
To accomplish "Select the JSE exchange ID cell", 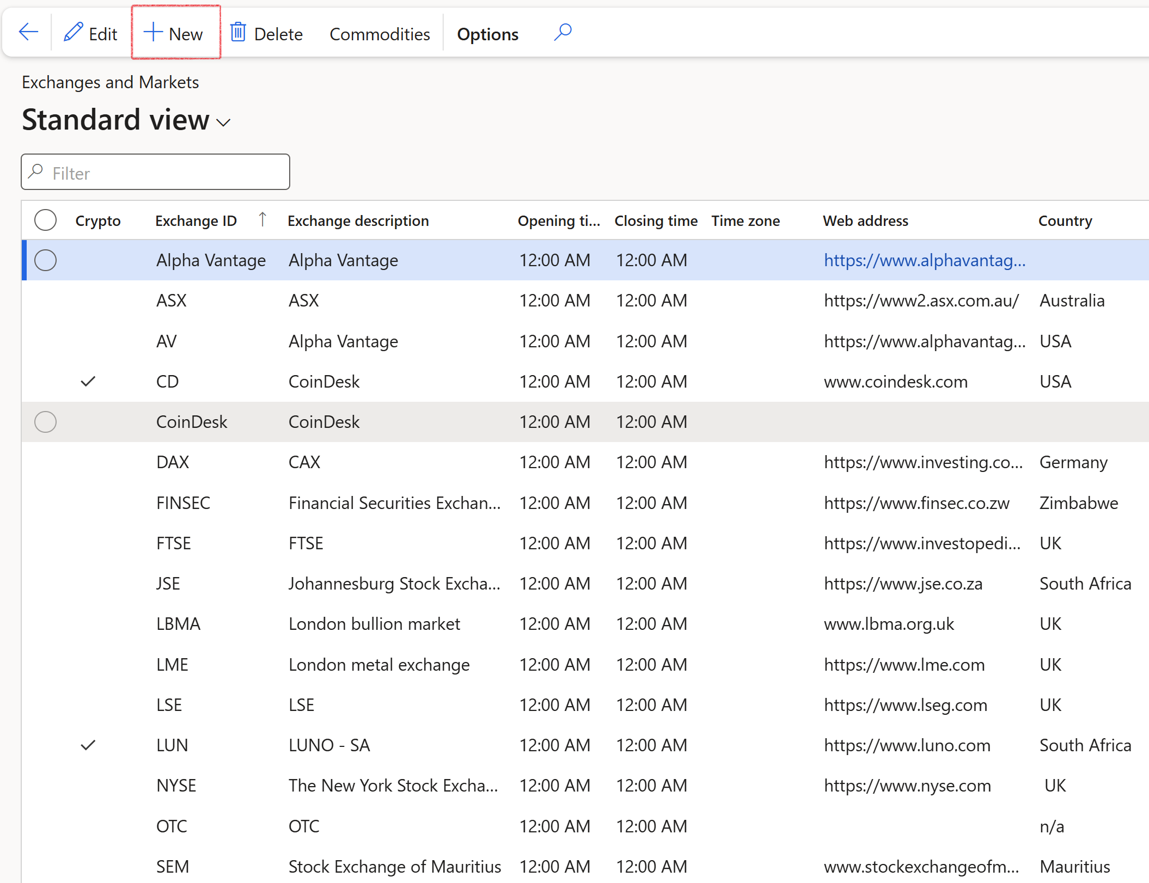I will click(168, 584).
